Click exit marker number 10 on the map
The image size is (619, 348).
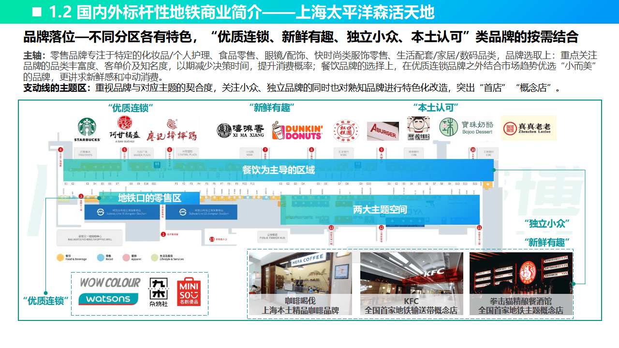[x=473, y=149]
